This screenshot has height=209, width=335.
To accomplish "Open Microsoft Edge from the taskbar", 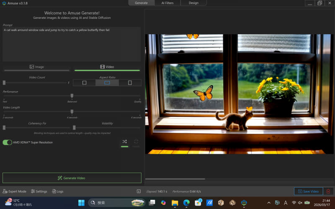I will tap(186, 203).
